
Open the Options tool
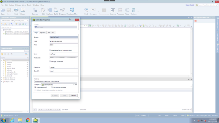click(133, 11)
